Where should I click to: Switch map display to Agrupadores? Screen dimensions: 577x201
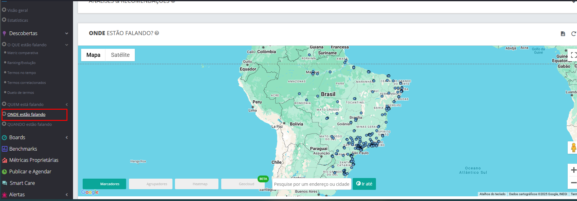pyautogui.click(x=151, y=184)
